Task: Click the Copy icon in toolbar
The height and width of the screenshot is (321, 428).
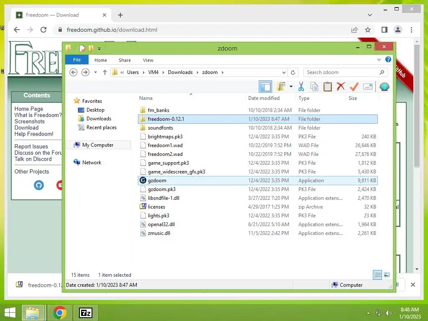Action: pyautogui.click(x=314, y=87)
